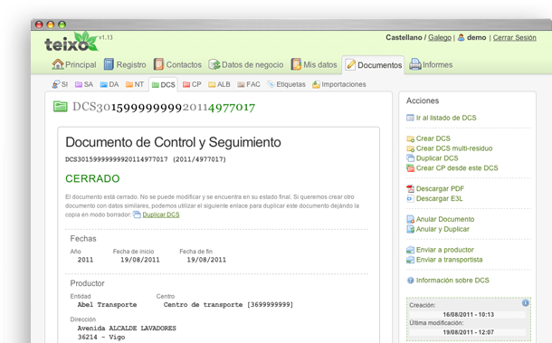This screenshot has height=343, width=552.
Task: Switch to the CP documents sub-tab
Action: tap(192, 84)
